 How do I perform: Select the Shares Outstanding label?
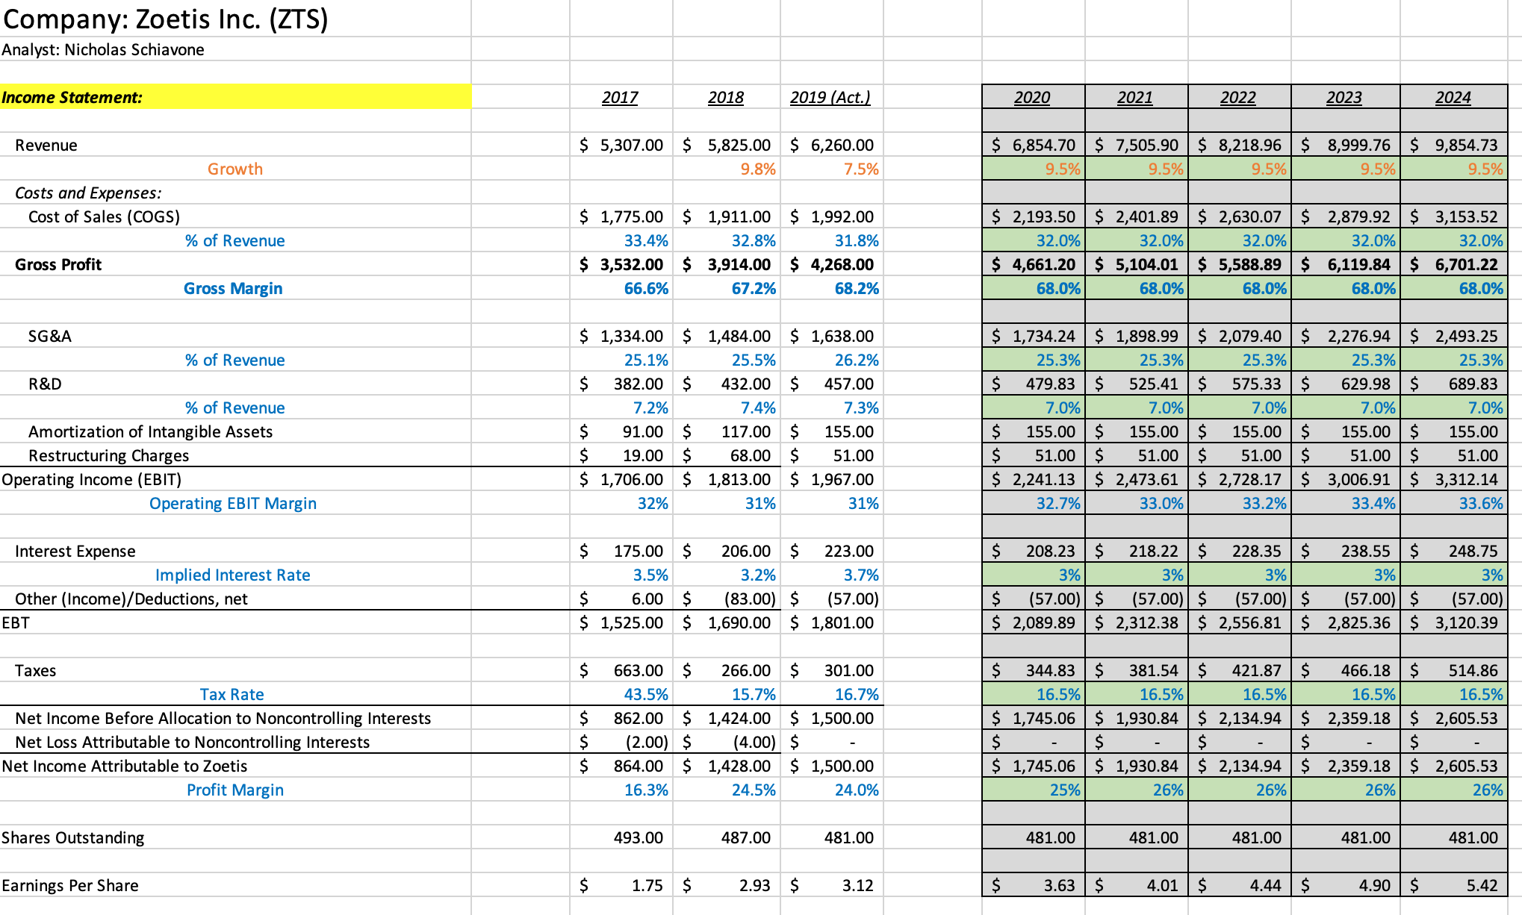tap(72, 838)
